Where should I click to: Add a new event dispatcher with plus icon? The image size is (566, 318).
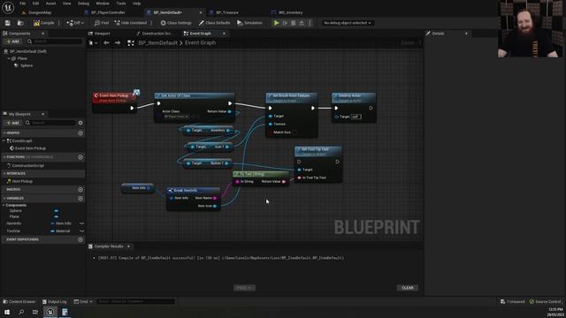click(x=80, y=239)
